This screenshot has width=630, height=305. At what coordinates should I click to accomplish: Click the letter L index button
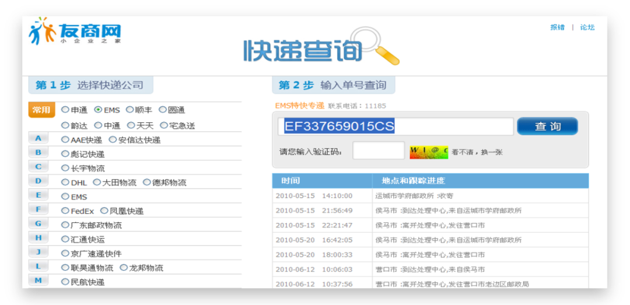pyautogui.click(x=38, y=266)
